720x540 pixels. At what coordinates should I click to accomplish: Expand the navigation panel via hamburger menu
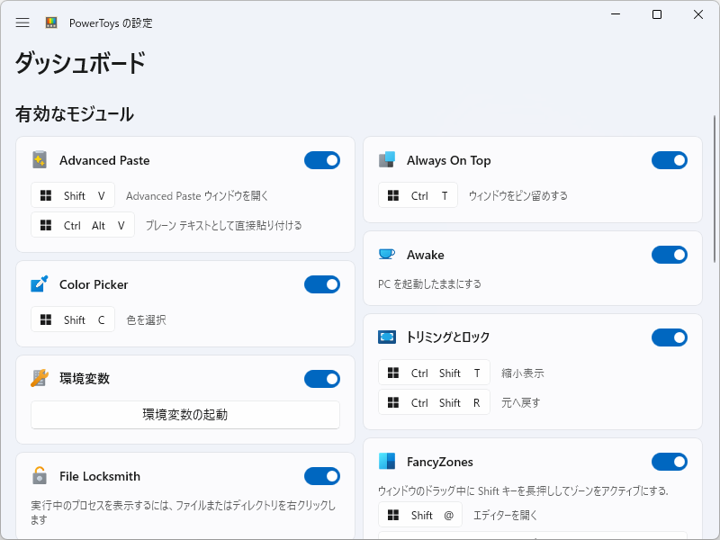coord(22,22)
